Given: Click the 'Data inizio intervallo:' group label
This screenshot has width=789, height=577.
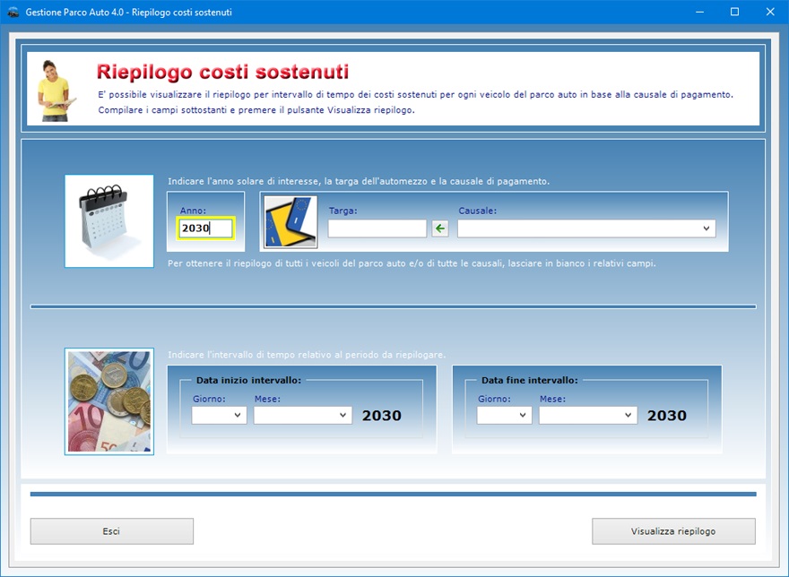Looking at the screenshot, I should 248,380.
